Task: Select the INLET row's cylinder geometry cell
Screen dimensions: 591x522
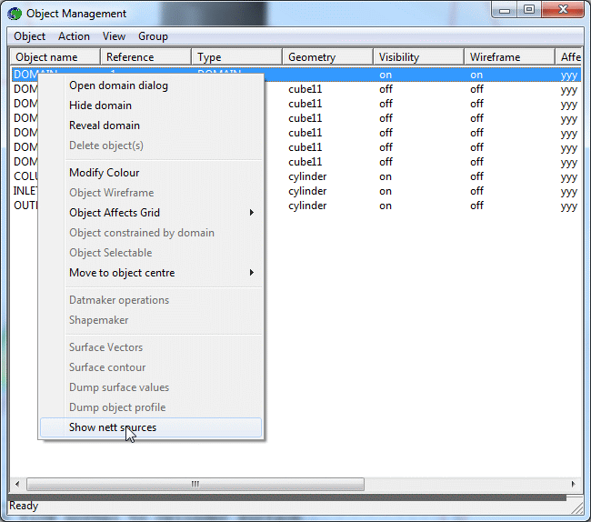Action: (x=307, y=191)
